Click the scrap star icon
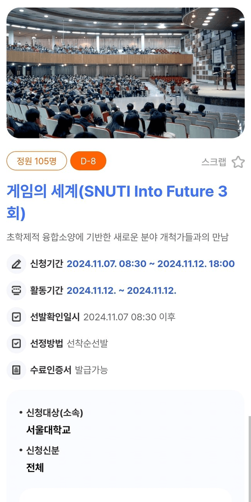Viewport: 251px width, 502px height. point(238,162)
